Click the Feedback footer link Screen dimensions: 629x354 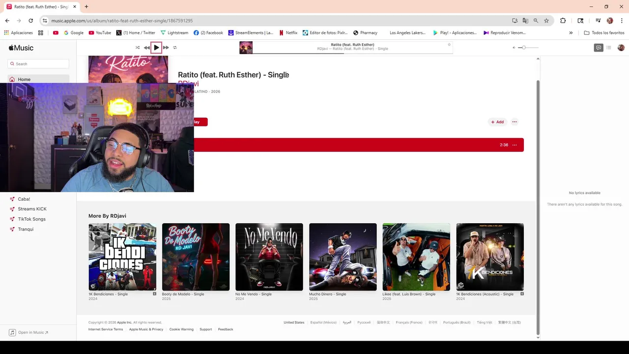coord(226,329)
